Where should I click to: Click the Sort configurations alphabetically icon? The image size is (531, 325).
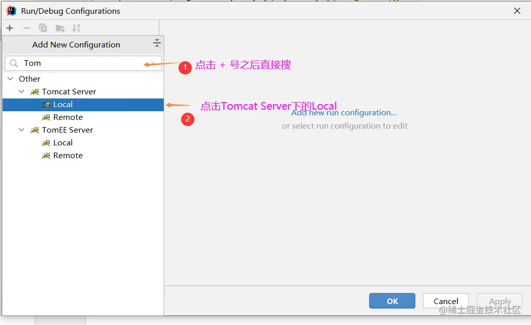click(76, 28)
